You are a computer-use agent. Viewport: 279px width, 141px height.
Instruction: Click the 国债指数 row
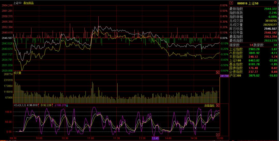(236, 68)
